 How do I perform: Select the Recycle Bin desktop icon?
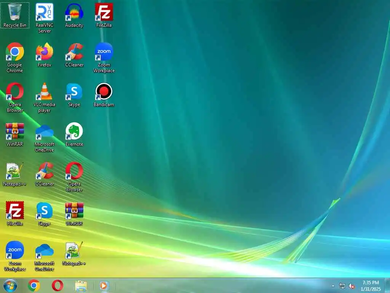point(15,15)
